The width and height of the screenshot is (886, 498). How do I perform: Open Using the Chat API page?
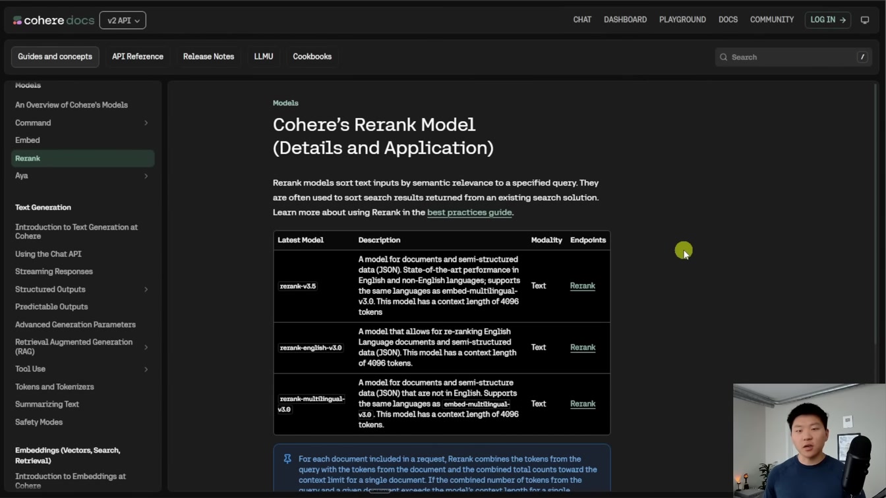pyautogui.click(x=48, y=254)
